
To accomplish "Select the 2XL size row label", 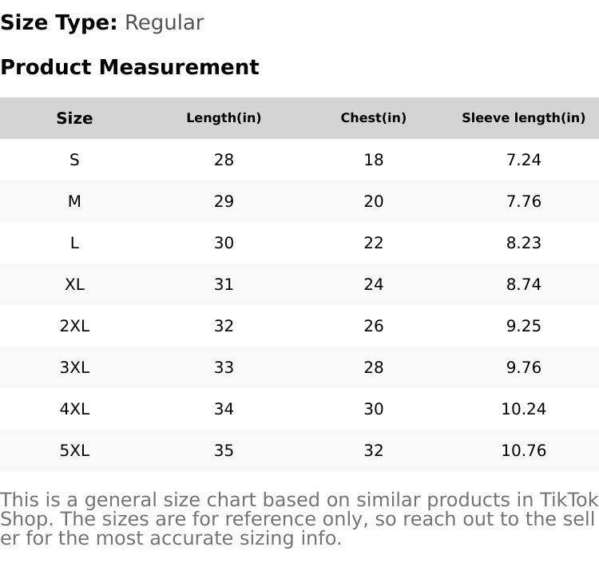I will pos(74,326).
